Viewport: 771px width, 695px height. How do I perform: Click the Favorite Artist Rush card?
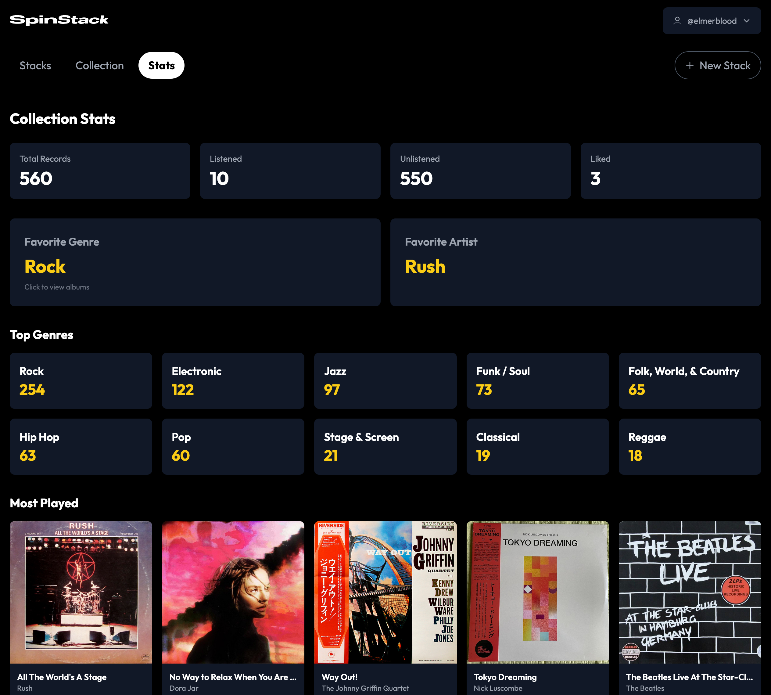click(575, 262)
